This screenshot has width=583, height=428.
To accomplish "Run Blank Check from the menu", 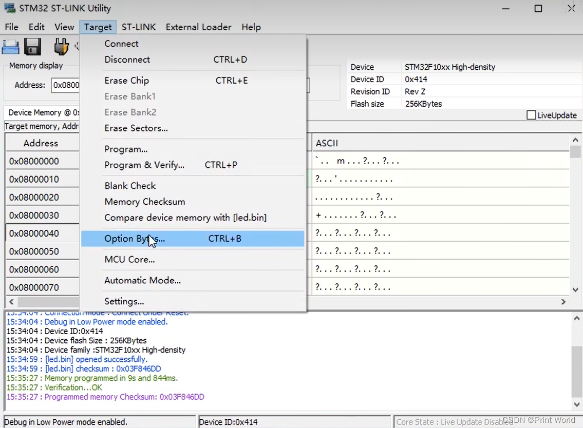I will pyautogui.click(x=193, y=186).
